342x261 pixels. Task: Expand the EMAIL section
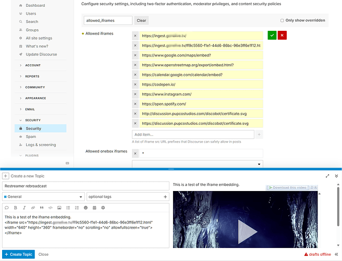[30, 109]
